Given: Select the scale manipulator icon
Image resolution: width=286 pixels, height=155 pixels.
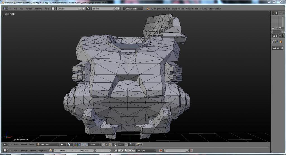Looking at the screenshot, I should point(87,144).
